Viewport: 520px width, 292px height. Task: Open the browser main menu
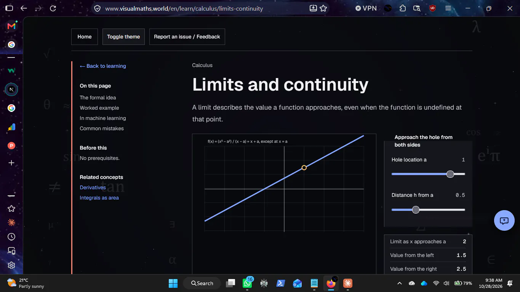448,8
